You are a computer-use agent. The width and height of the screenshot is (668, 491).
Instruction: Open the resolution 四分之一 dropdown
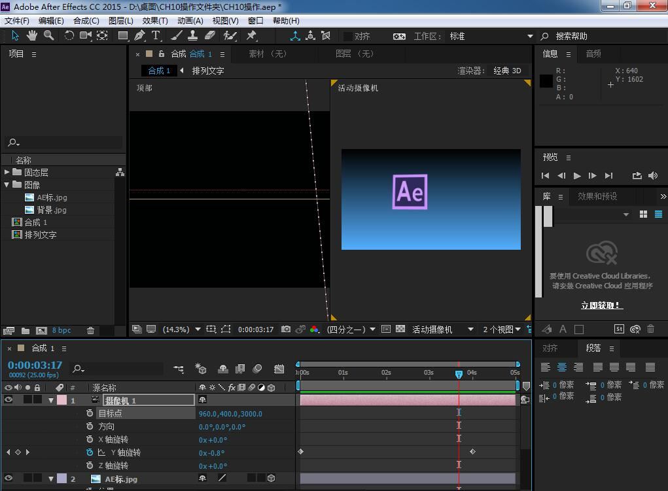[351, 329]
